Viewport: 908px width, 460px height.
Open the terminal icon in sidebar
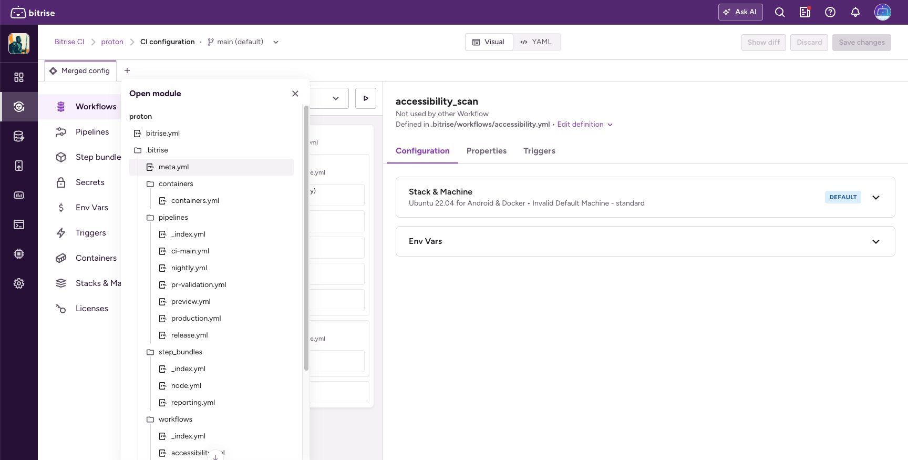pyautogui.click(x=19, y=224)
